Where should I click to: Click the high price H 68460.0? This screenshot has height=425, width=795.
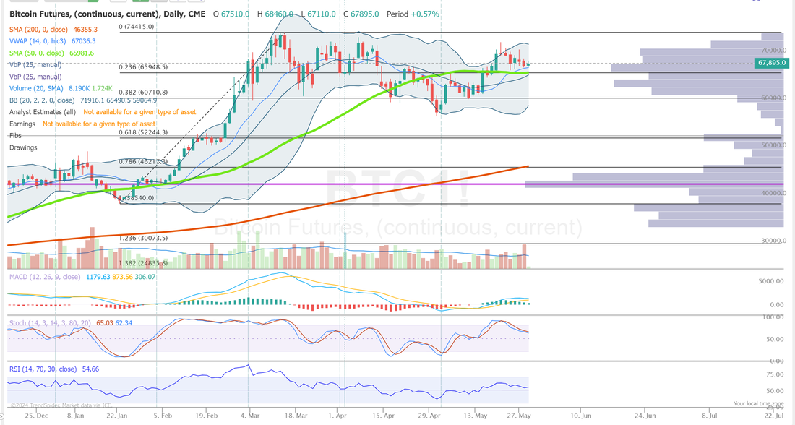(x=275, y=14)
